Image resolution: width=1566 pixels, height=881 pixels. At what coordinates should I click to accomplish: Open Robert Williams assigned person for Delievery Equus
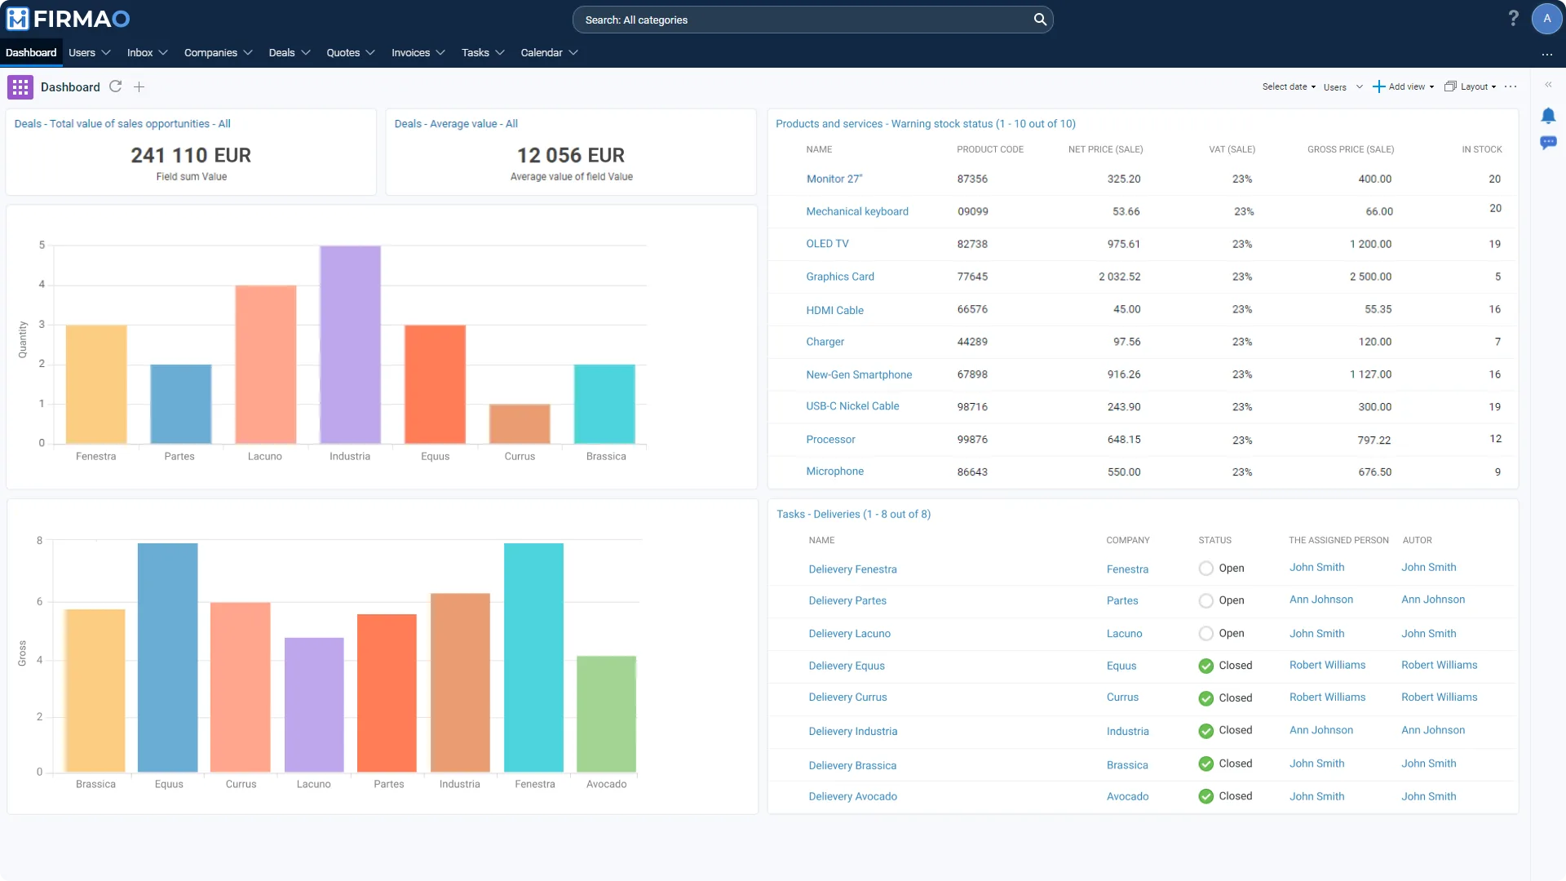click(x=1327, y=665)
